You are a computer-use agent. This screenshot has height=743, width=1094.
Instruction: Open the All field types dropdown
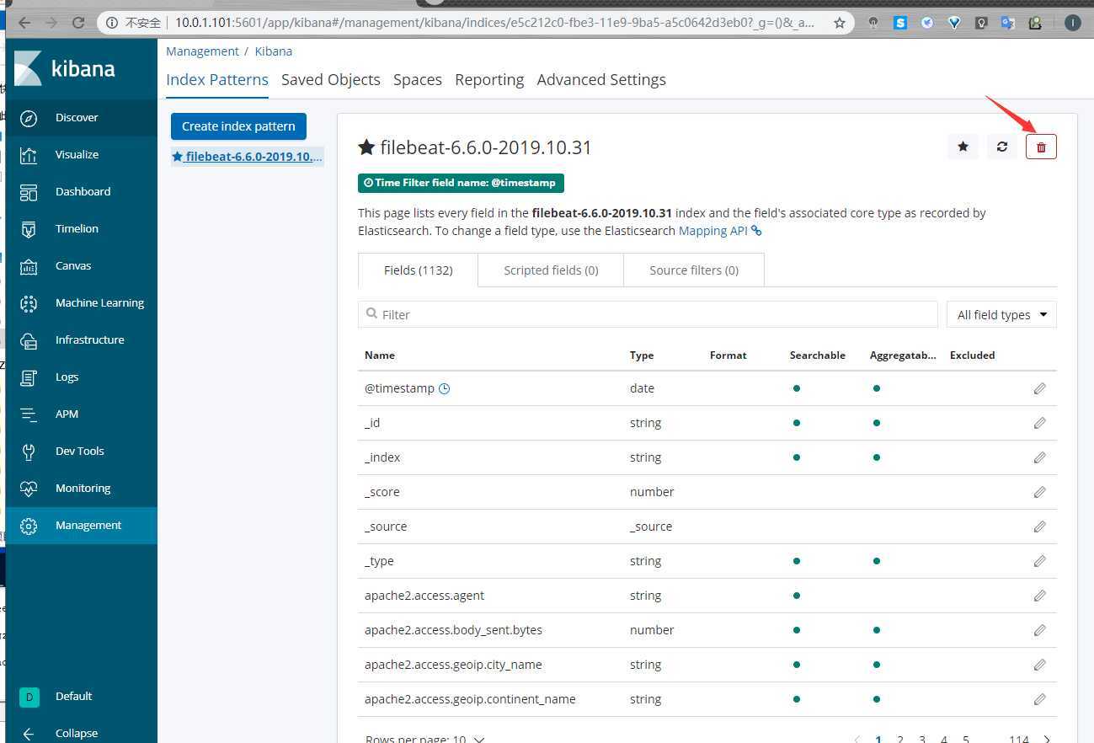[1001, 314]
